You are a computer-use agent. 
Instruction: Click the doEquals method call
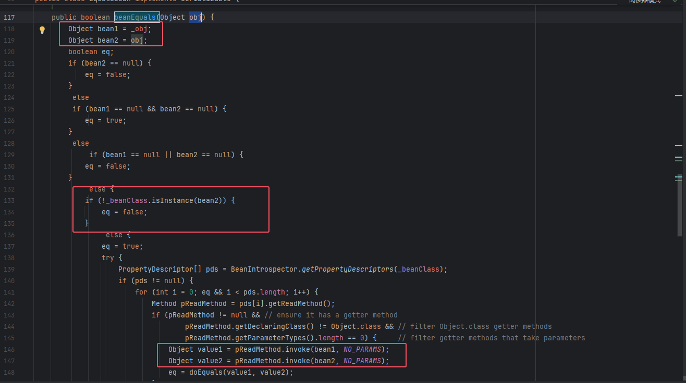(205, 372)
